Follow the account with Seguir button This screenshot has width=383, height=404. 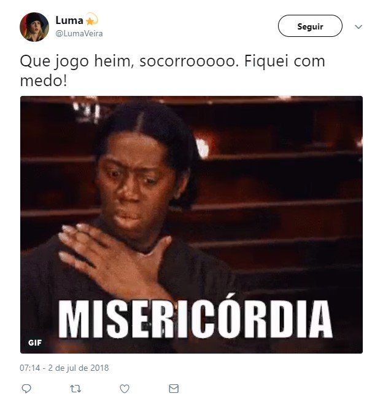(310, 26)
